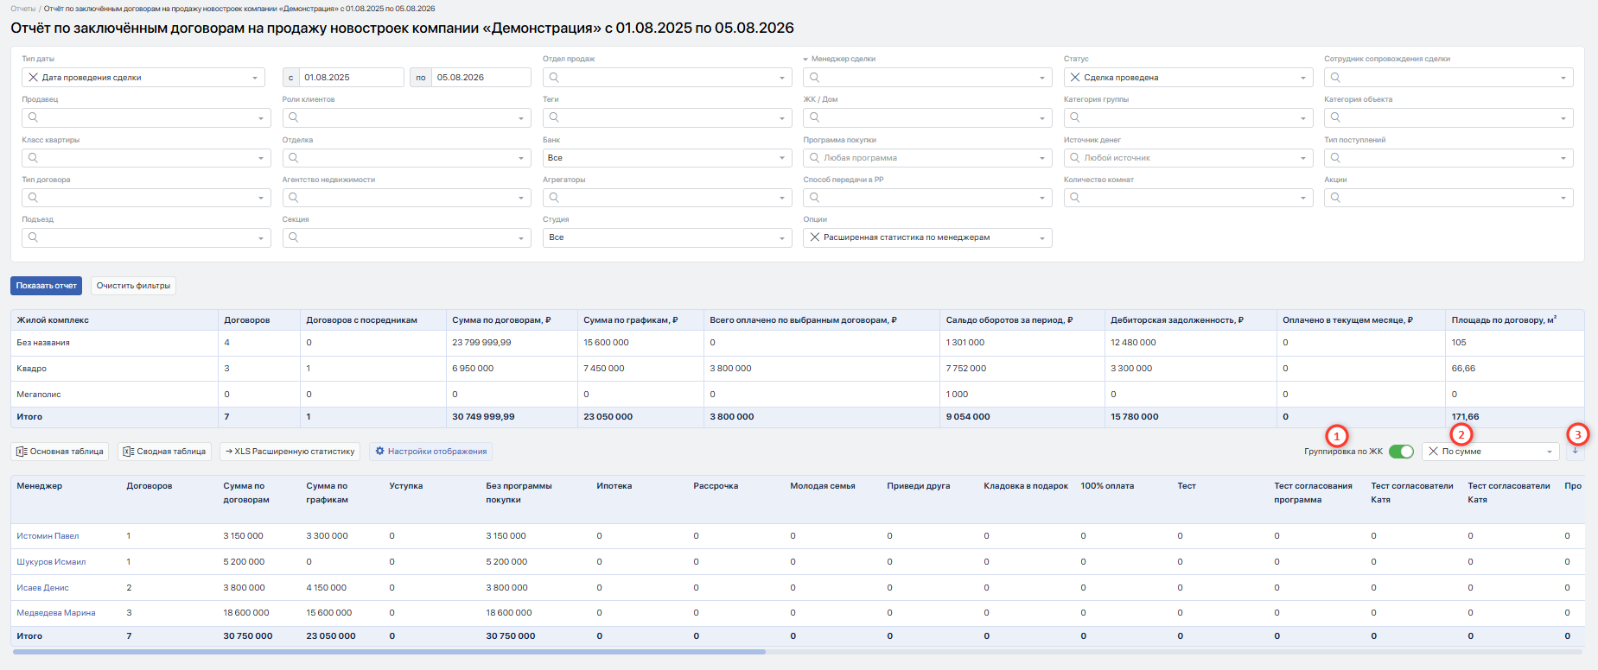Open the 'Студия' dropdown
Viewport: 1598px width, 670px height.
click(667, 237)
